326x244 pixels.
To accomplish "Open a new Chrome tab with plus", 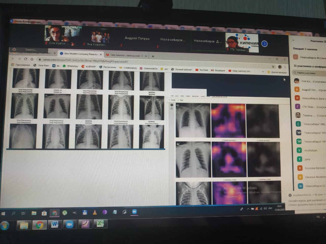I will [x=153, y=56].
